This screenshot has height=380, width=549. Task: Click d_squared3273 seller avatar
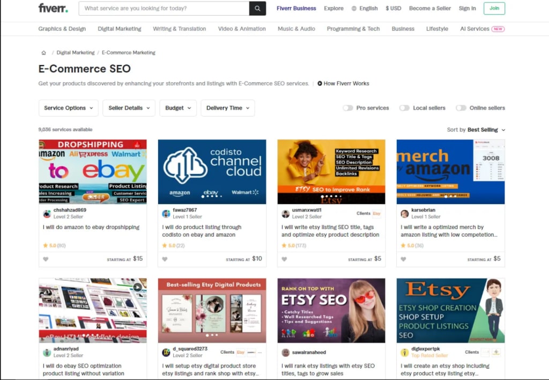pos(166,352)
